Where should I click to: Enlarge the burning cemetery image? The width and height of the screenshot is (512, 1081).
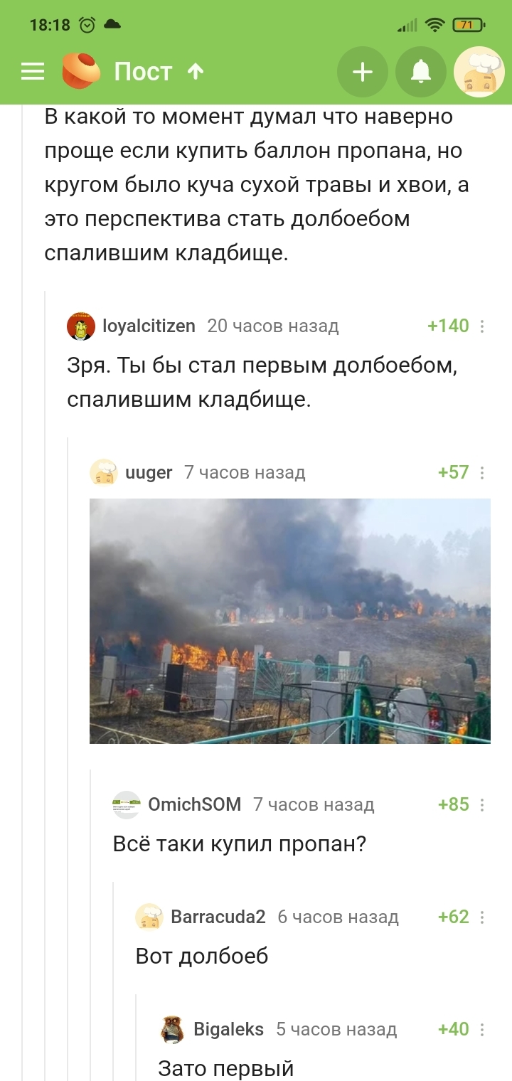click(x=290, y=622)
